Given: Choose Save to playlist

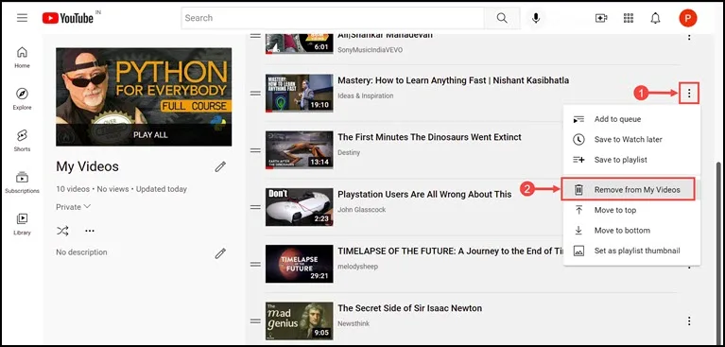Looking at the screenshot, I should (631, 160).
